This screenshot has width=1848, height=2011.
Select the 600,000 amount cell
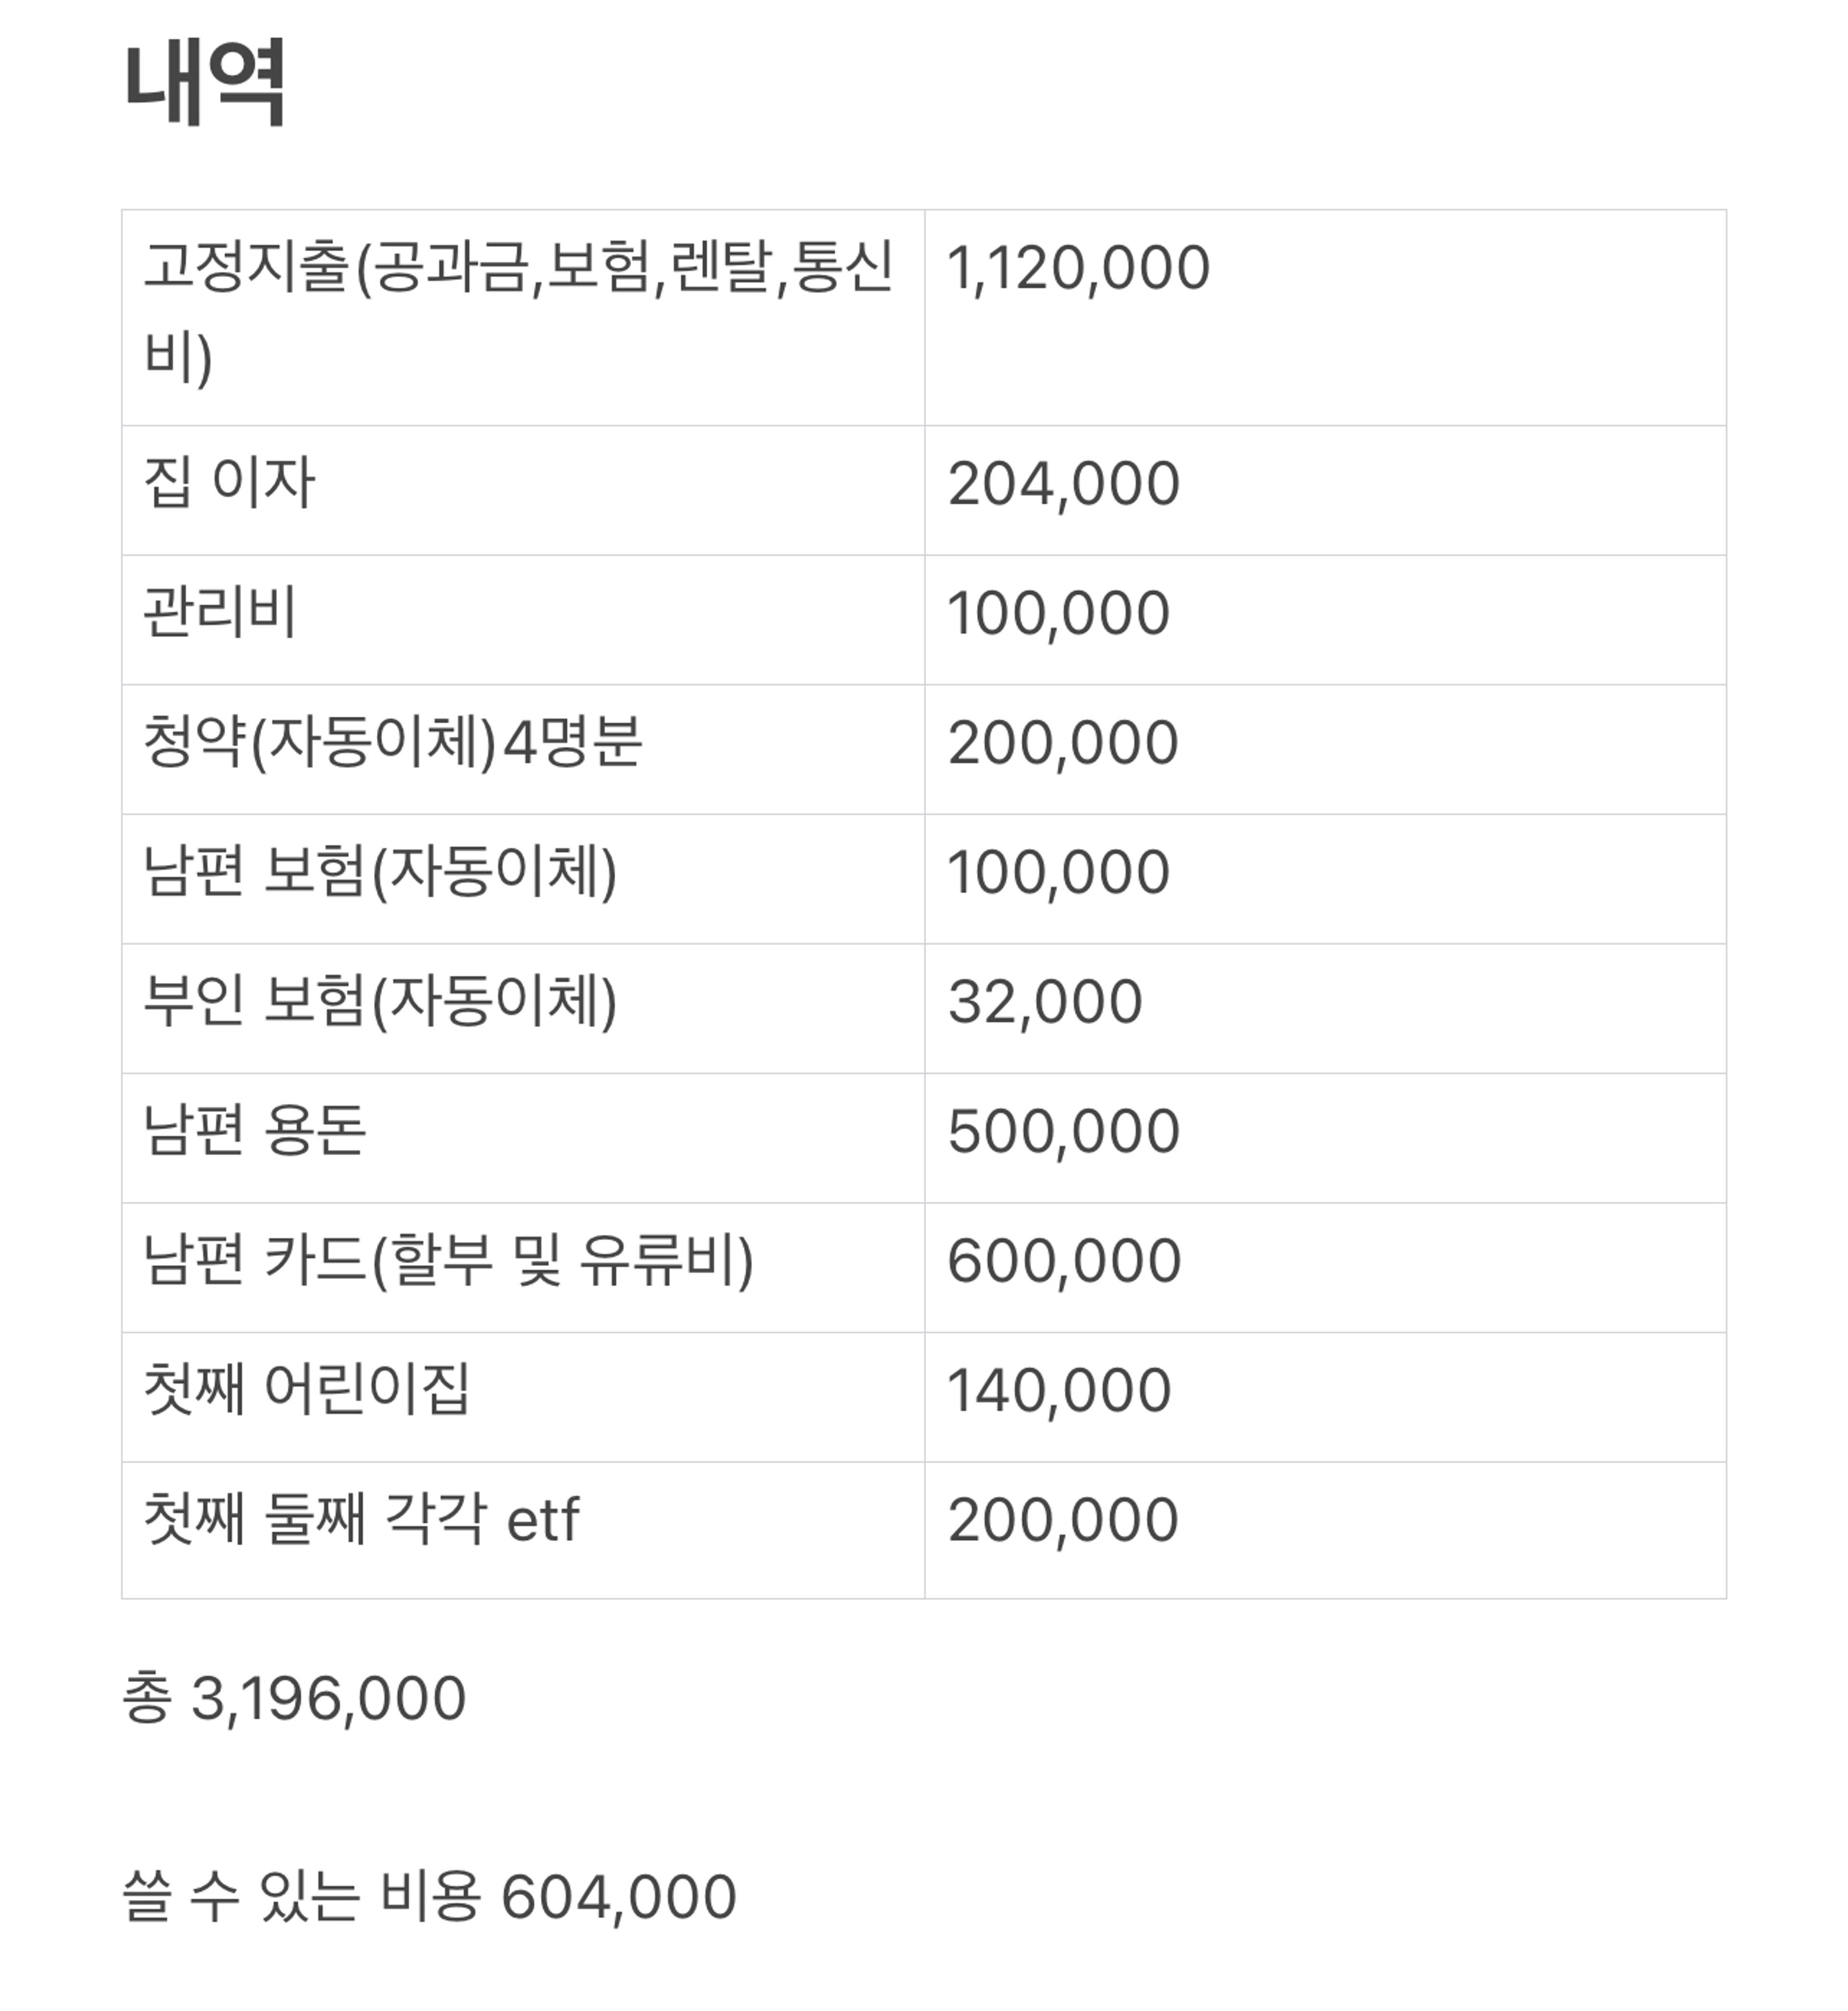(1325, 1267)
